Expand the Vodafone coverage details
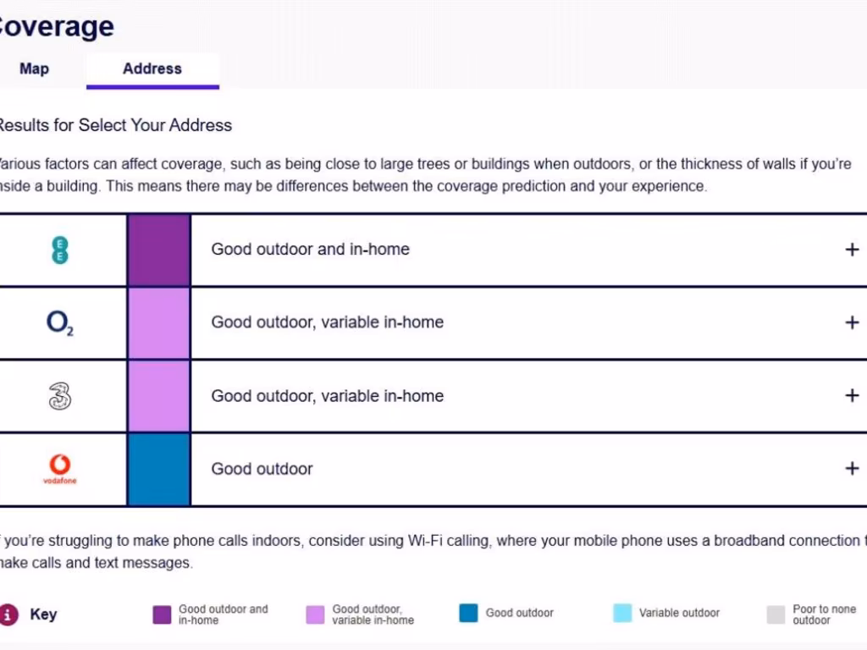867x650 pixels. (x=852, y=468)
